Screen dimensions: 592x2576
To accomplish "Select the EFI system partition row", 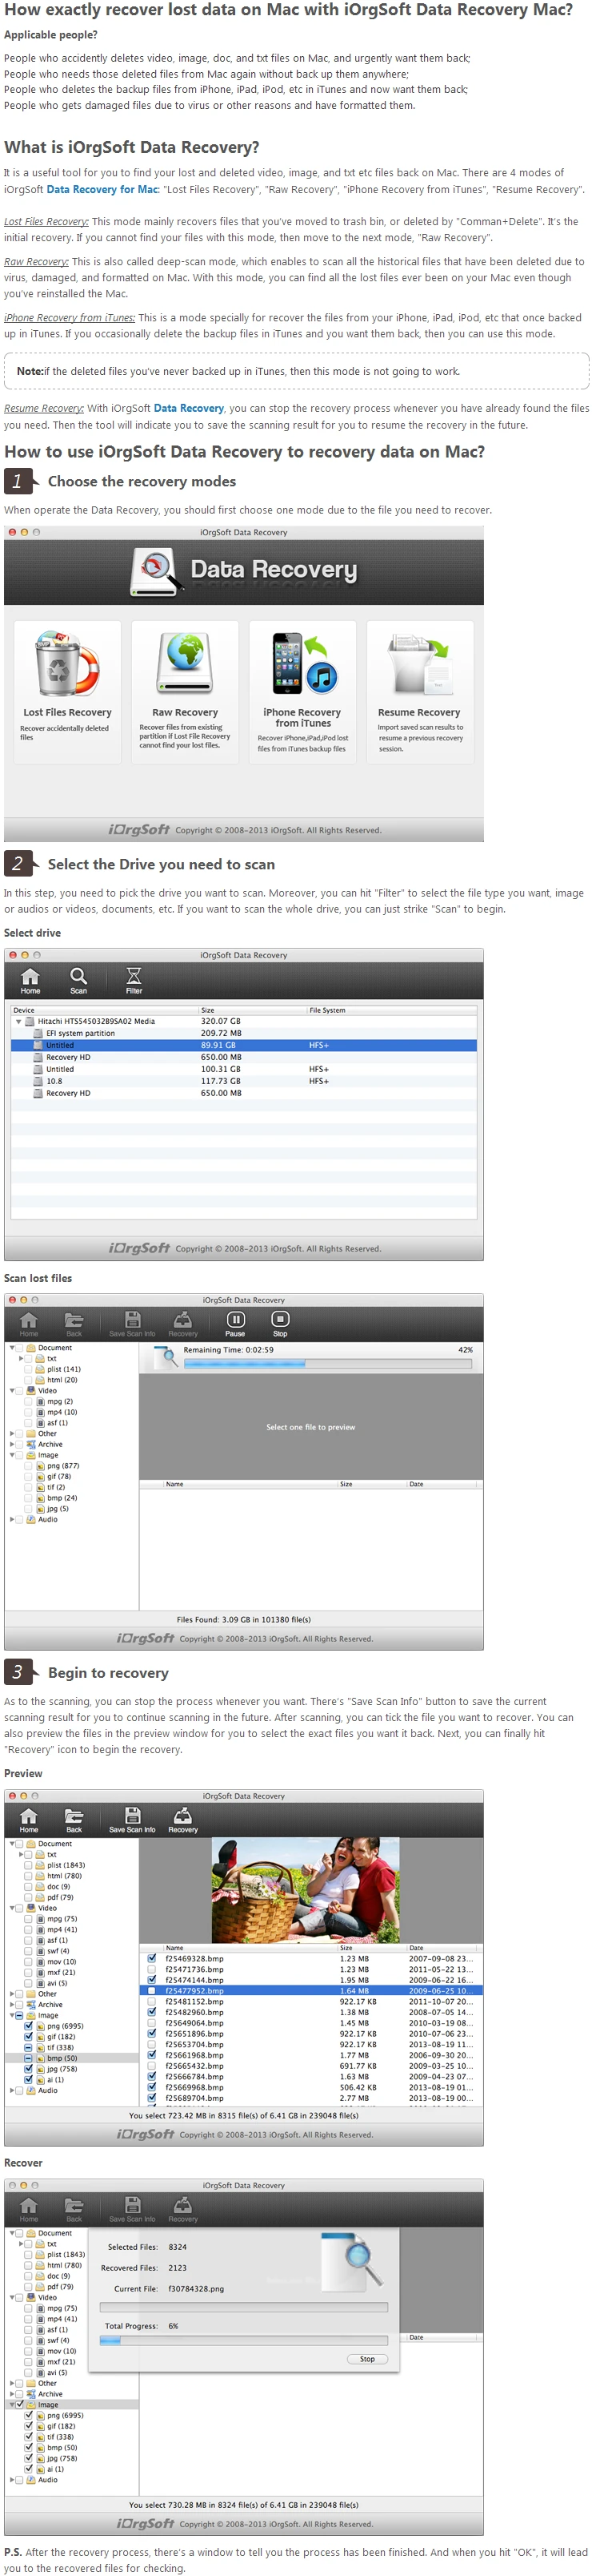I will pos(243,1033).
